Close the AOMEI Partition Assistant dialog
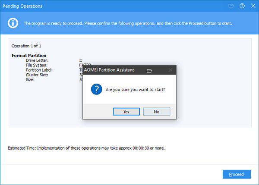 point(170,69)
